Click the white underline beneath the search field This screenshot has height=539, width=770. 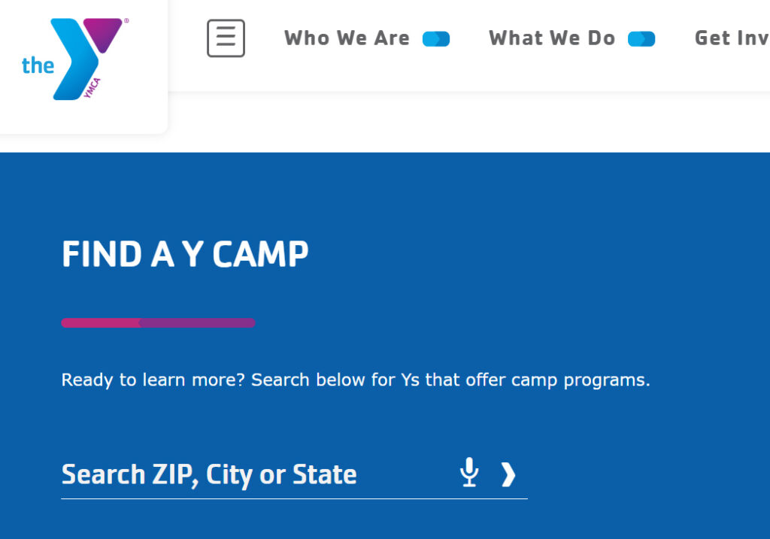(294, 498)
